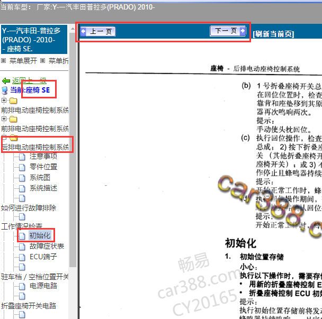Viewport: 322px width, 319px height.
Task: Click the computer icon beside 当前:座椅 SE
Action: click(5, 90)
